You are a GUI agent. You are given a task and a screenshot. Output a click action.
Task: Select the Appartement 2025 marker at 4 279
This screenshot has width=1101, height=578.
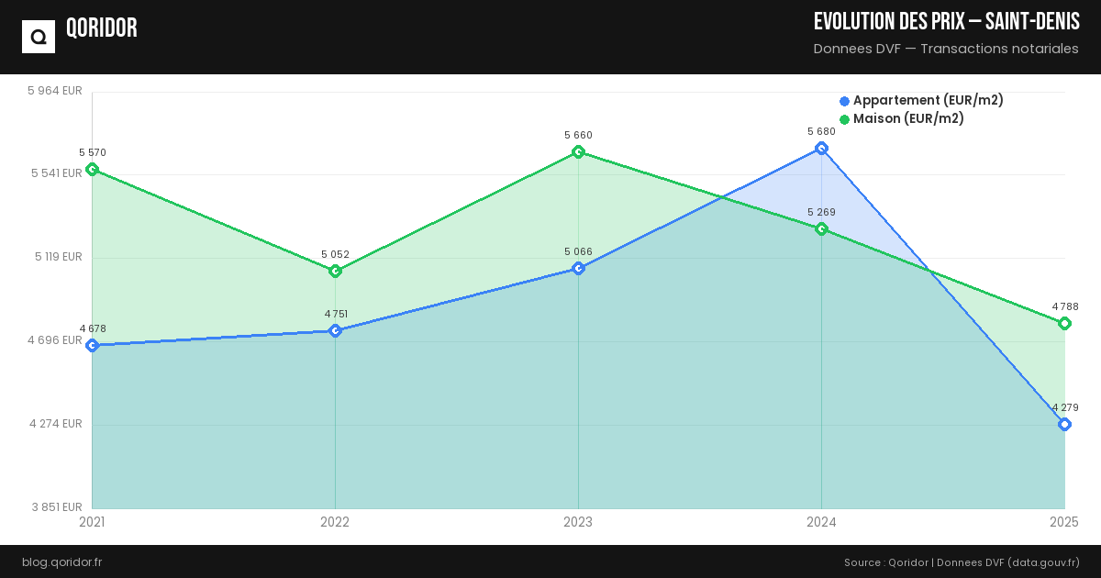1064,425
